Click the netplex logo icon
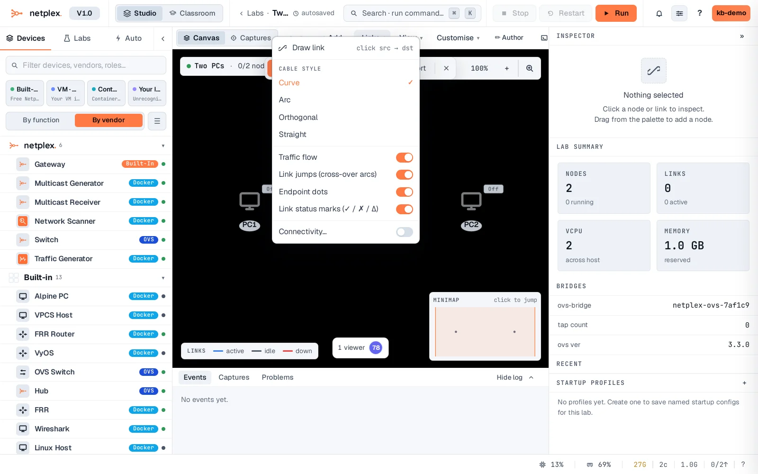758x474 pixels. click(x=17, y=13)
